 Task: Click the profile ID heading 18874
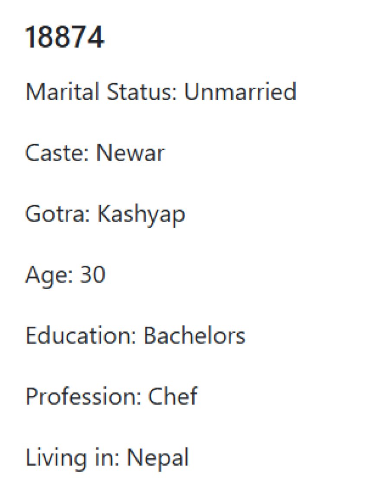pyautogui.click(x=65, y=37)
